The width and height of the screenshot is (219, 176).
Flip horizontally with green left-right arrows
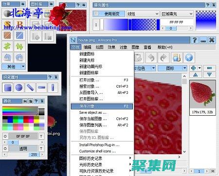click(7, 46)
